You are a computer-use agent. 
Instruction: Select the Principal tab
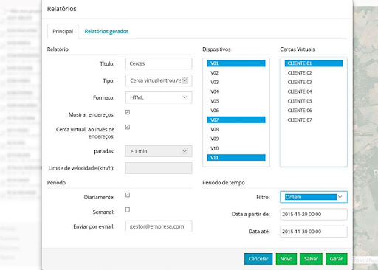tap(63, 31)
